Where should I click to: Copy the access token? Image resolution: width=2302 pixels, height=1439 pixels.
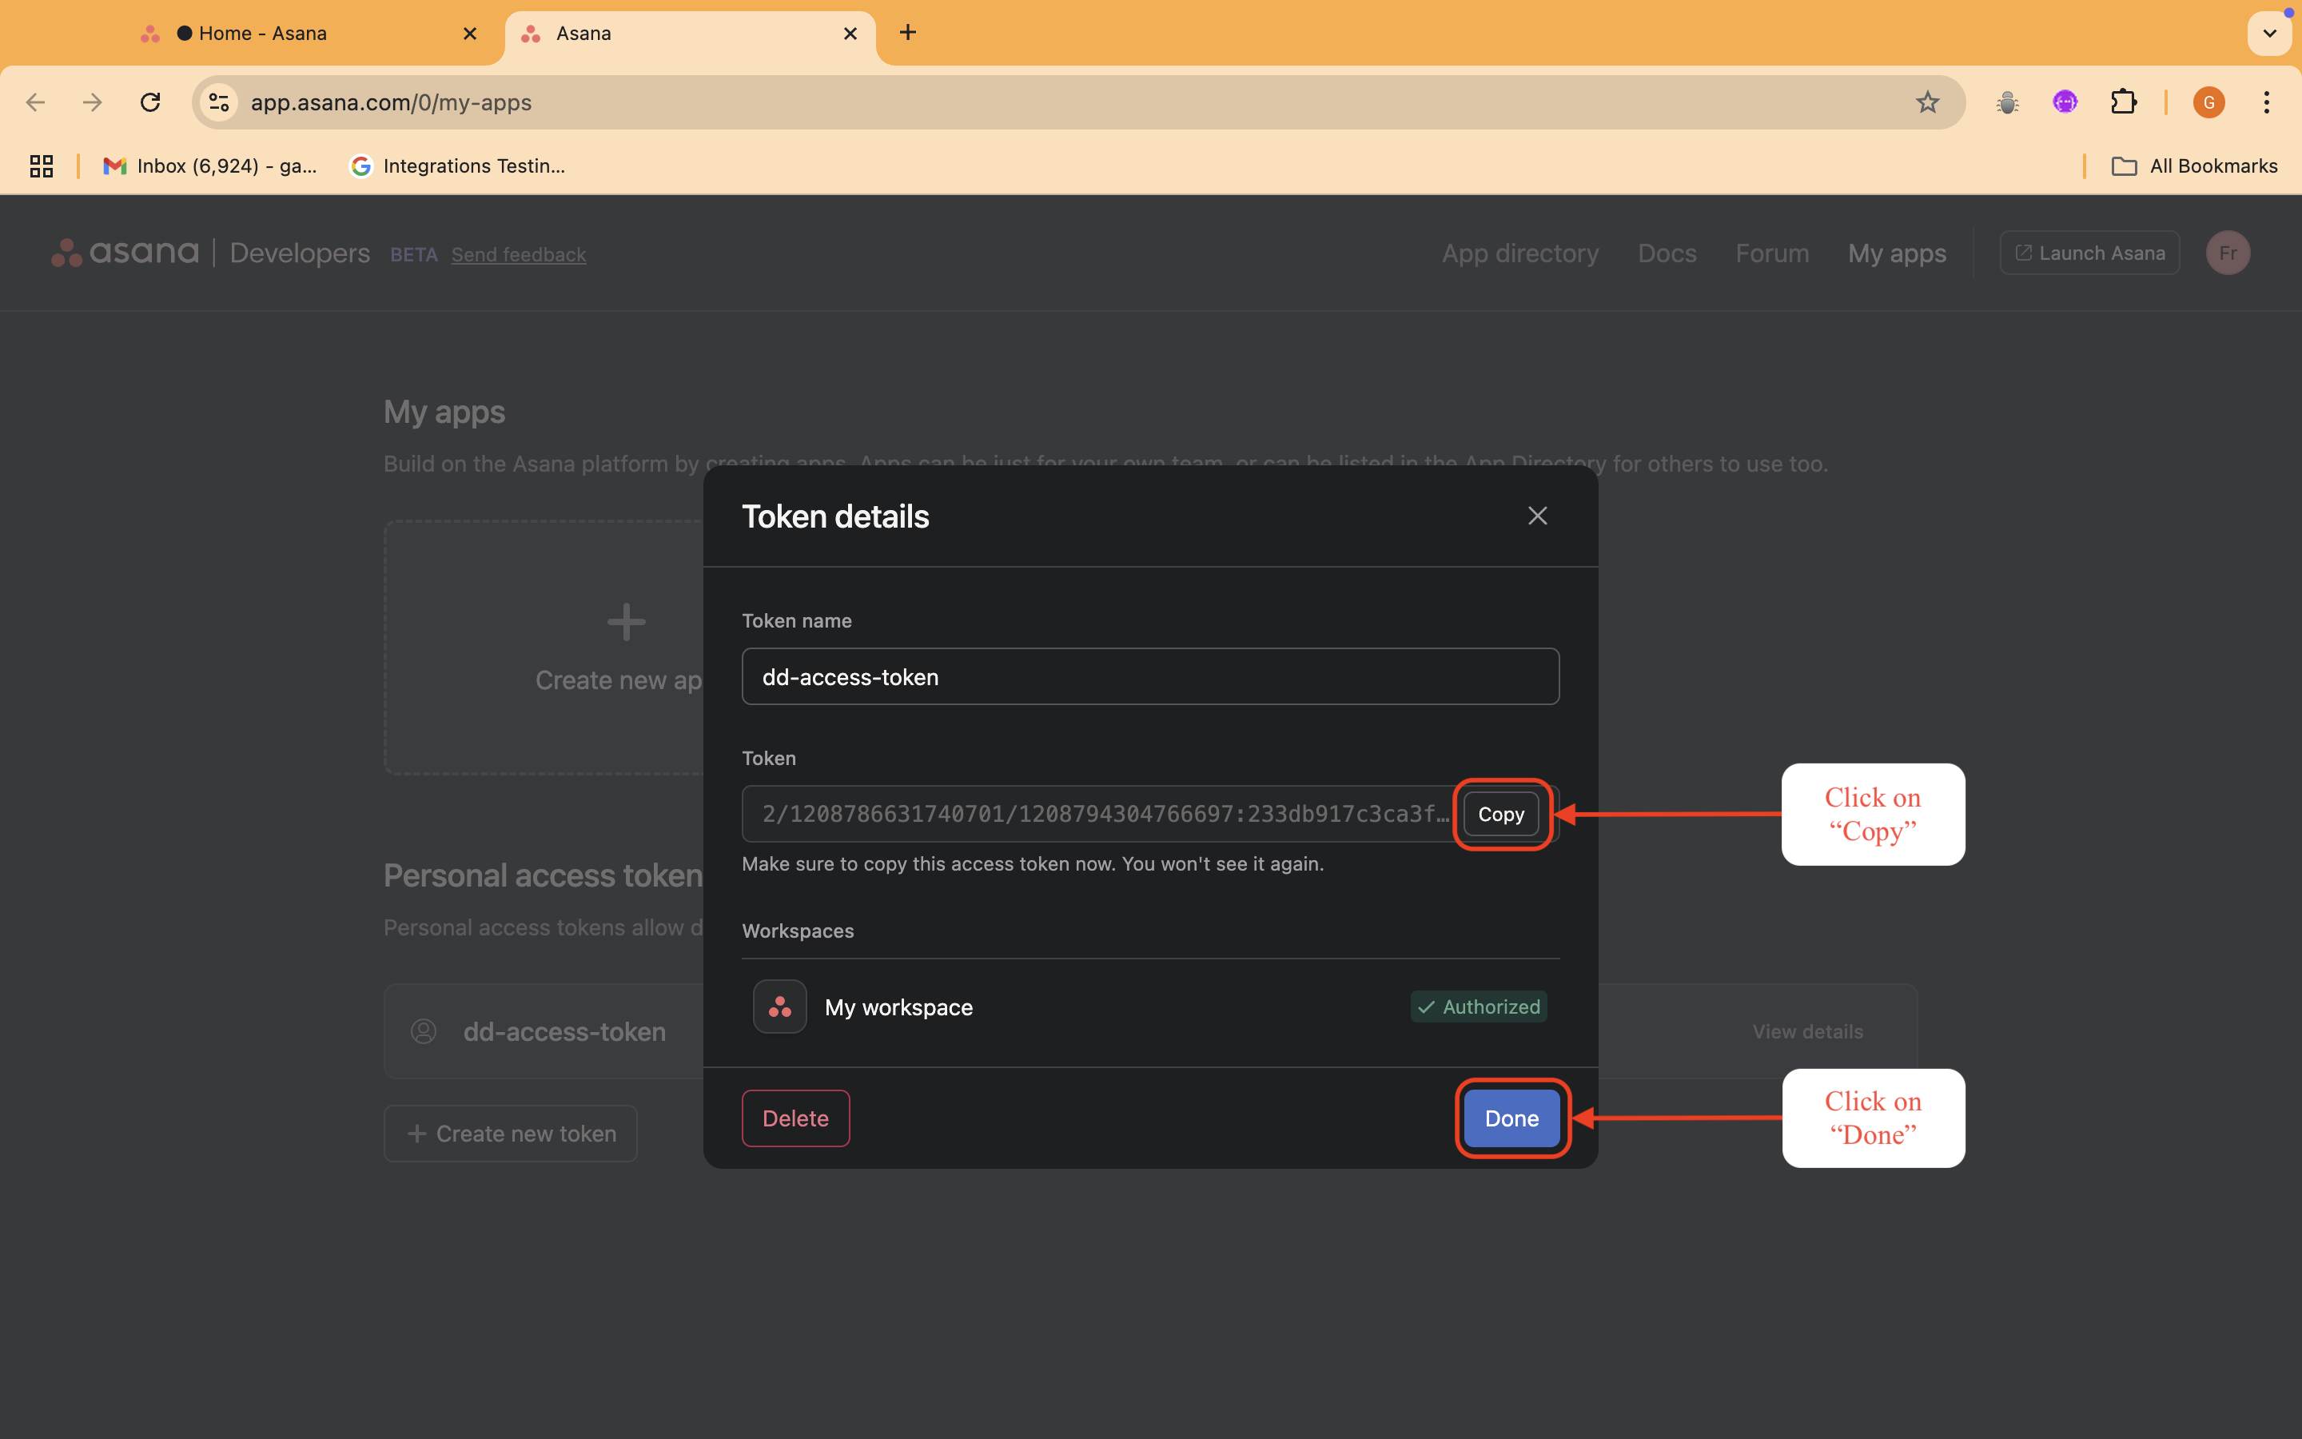(x=1500, y=815)
